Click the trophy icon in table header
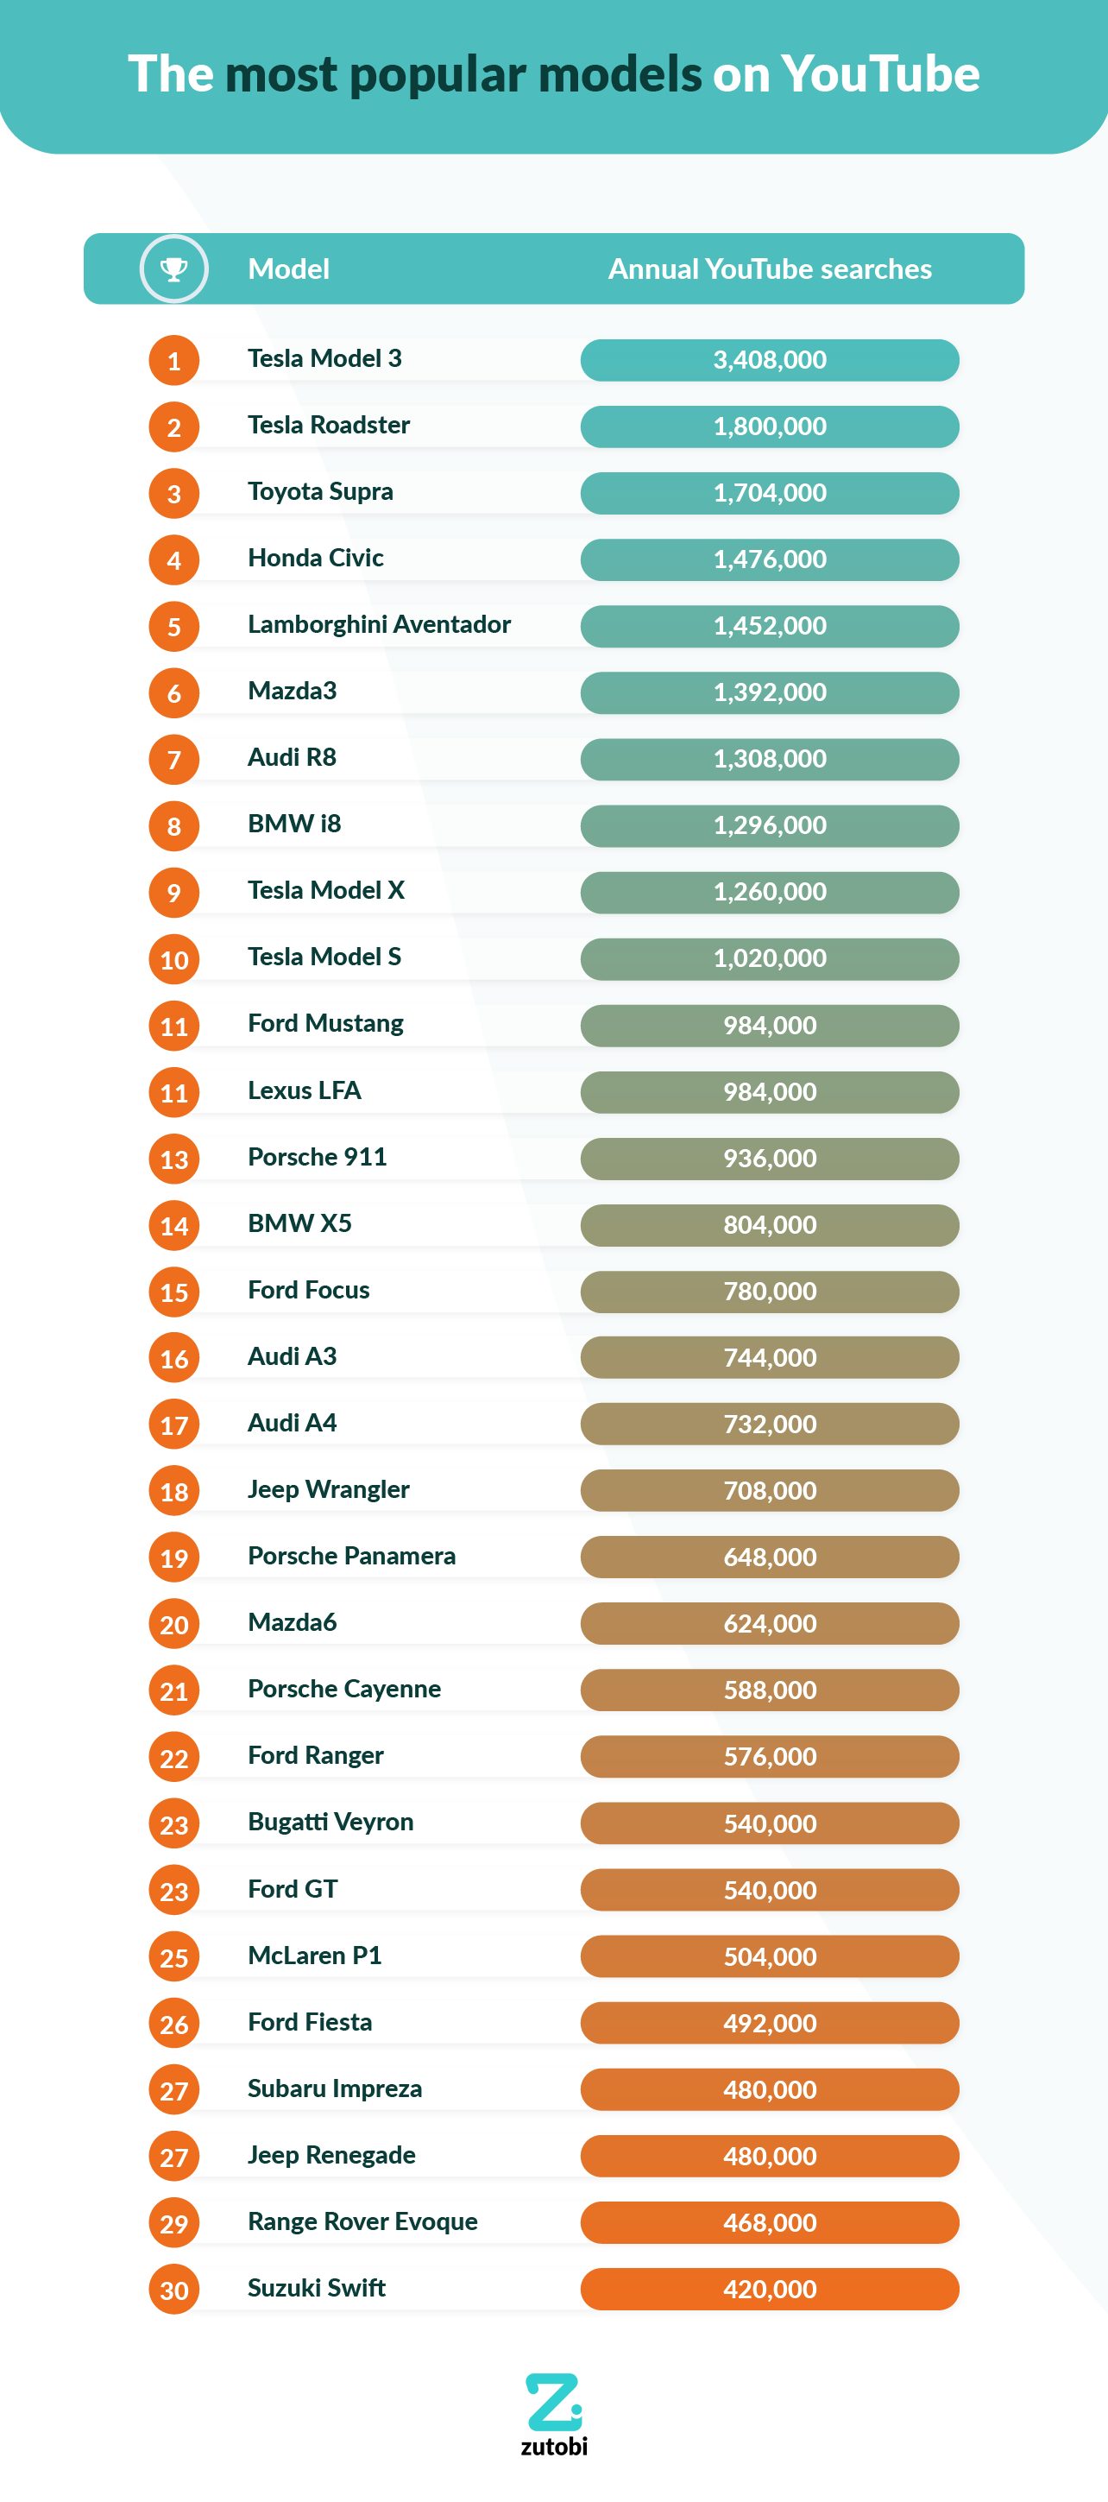Screen dimensions: 1108x2502 point(173,269)
